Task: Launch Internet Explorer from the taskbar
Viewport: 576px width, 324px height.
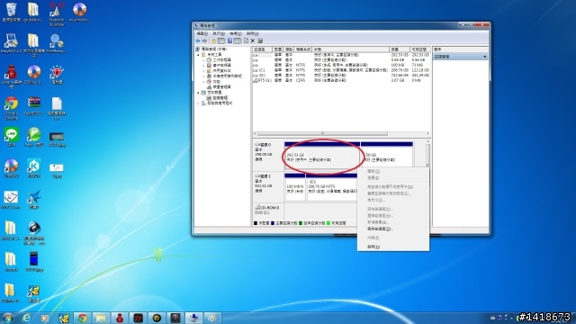Action: tap(26, 318)
